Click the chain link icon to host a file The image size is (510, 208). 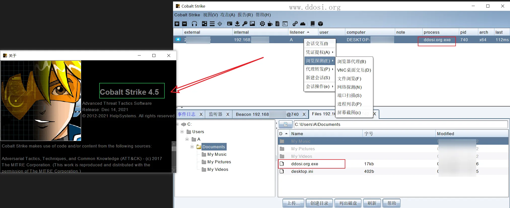(295, 24)
